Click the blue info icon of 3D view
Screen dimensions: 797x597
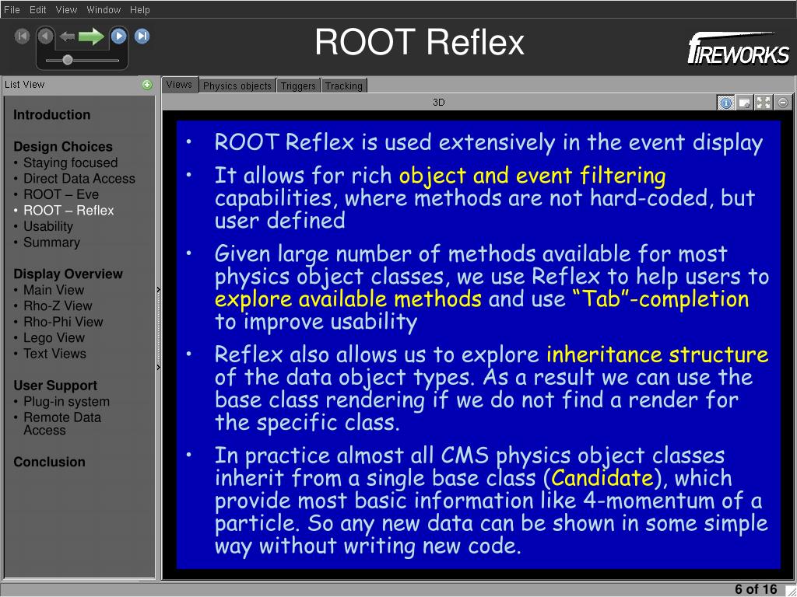(726, 103)
